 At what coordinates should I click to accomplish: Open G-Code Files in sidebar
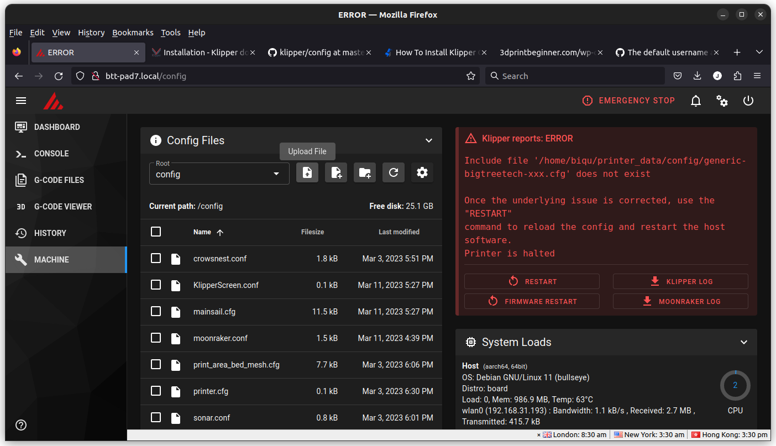[x=66, y=180]
